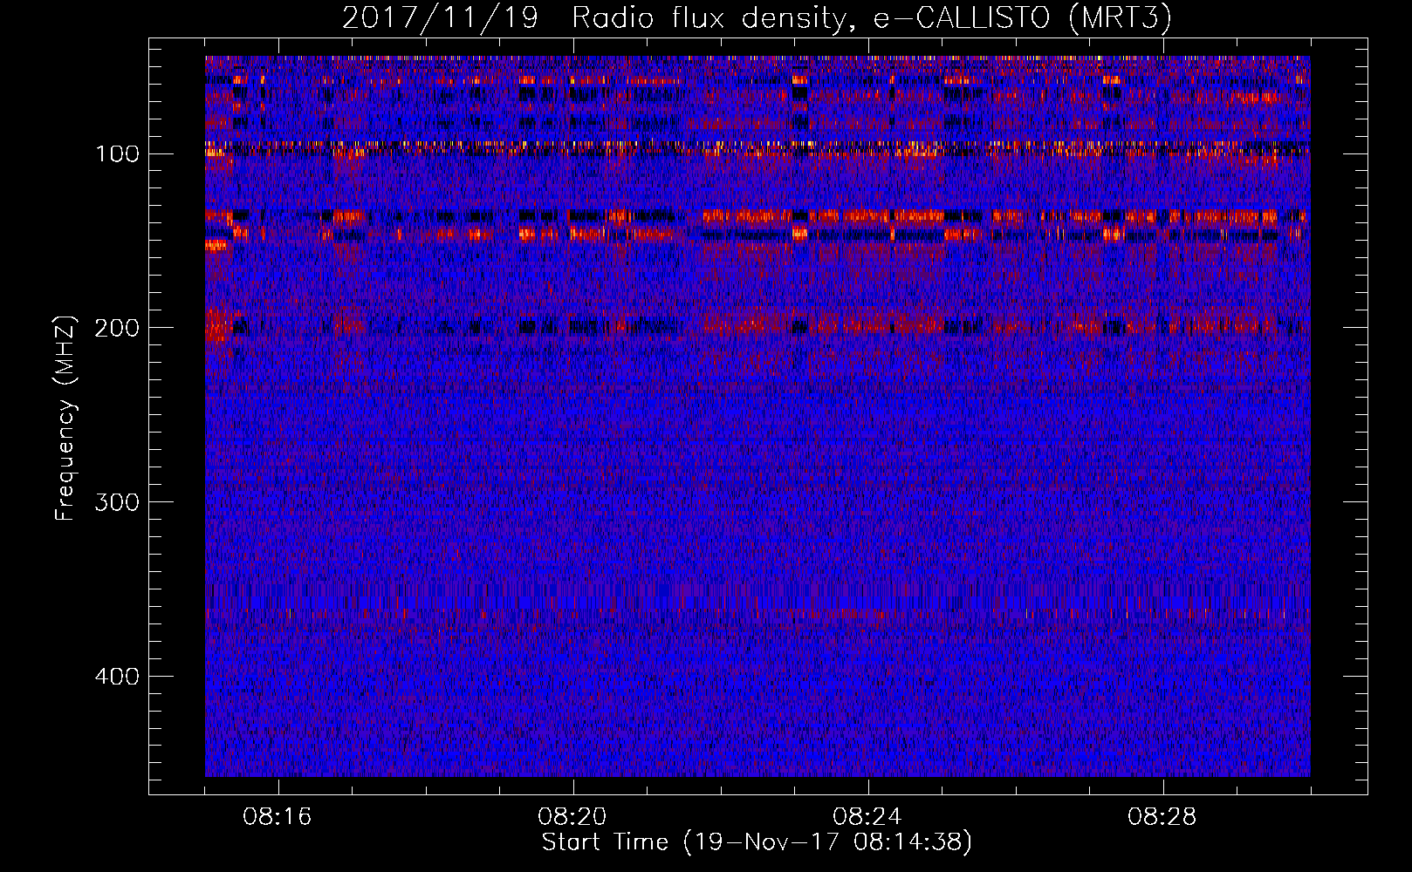Click the 'Start Time (19-Nov-17 08:14:38)' label
This screenshot has width=1412, height=872.
tap(757, 842)
